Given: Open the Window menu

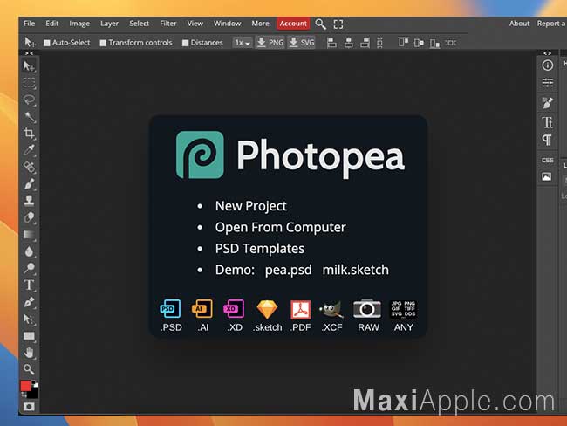Looking at the screenshot, I should 227,24.
